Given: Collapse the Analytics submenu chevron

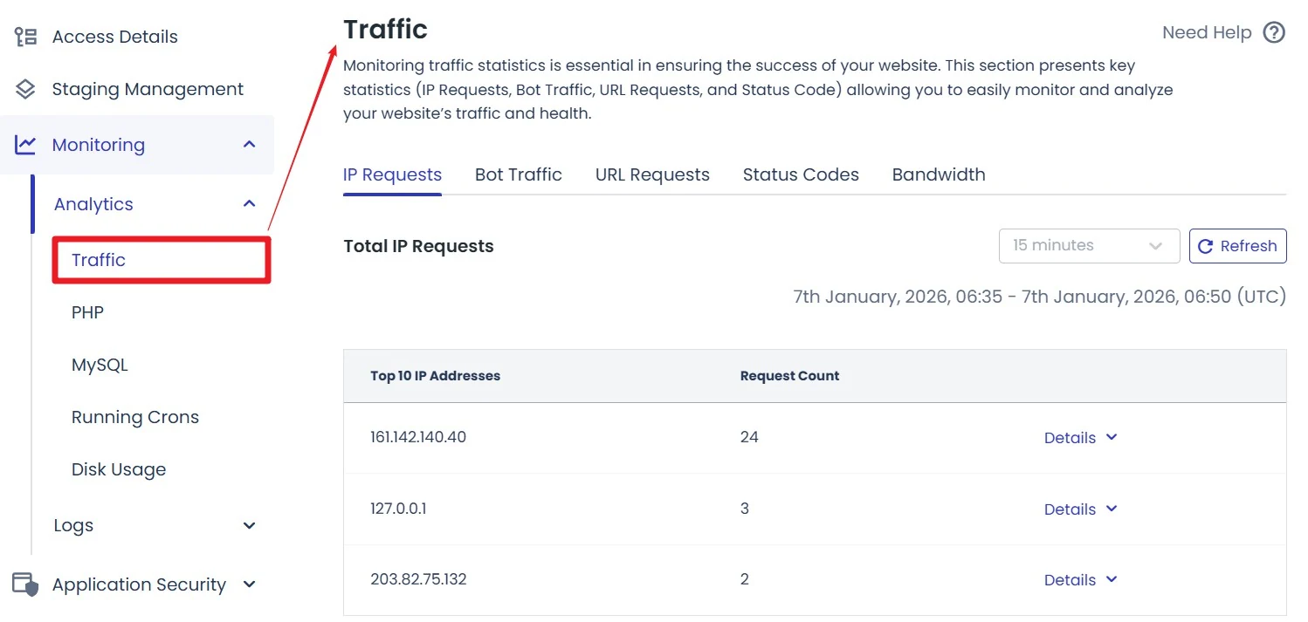Looking at the screenshot, I should coord(250,204).
